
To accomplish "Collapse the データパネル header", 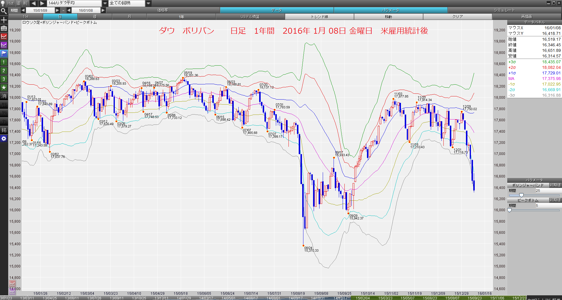I will click(x=534, y=22).
